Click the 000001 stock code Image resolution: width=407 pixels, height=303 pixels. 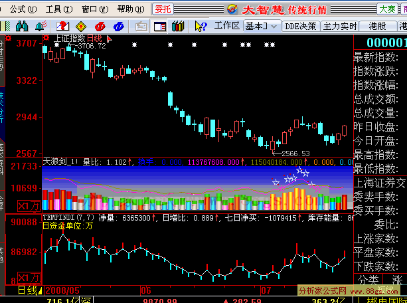click(x=387, y=43)
